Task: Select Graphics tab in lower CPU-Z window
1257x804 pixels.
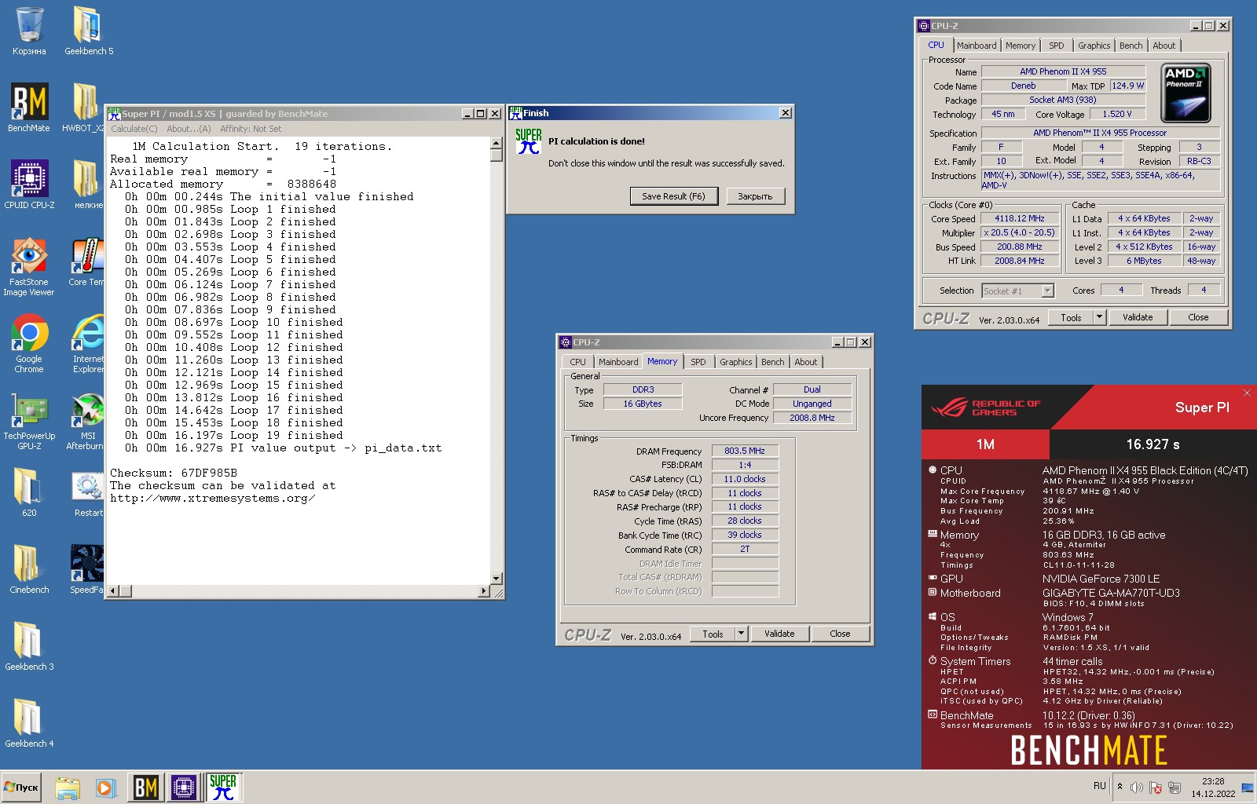Action: pyautogui.click(x=736, y=362)
